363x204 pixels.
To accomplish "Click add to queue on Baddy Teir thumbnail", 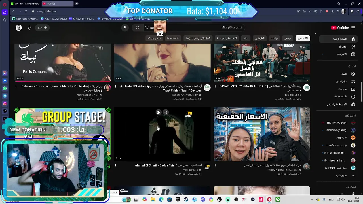I will (159, 112).
